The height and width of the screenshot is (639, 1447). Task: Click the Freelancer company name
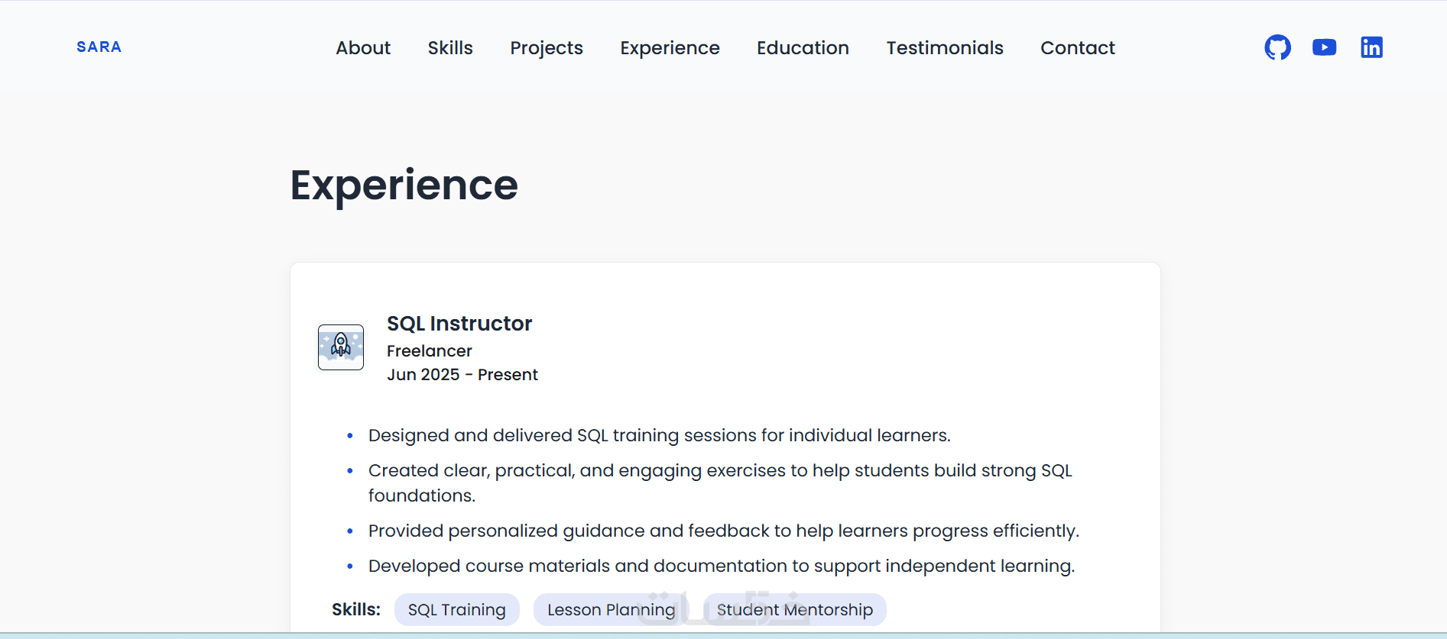coord(429,351)
